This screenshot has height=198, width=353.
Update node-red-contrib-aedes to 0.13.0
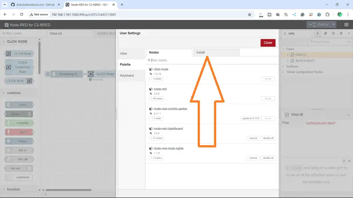coord(250,118)
